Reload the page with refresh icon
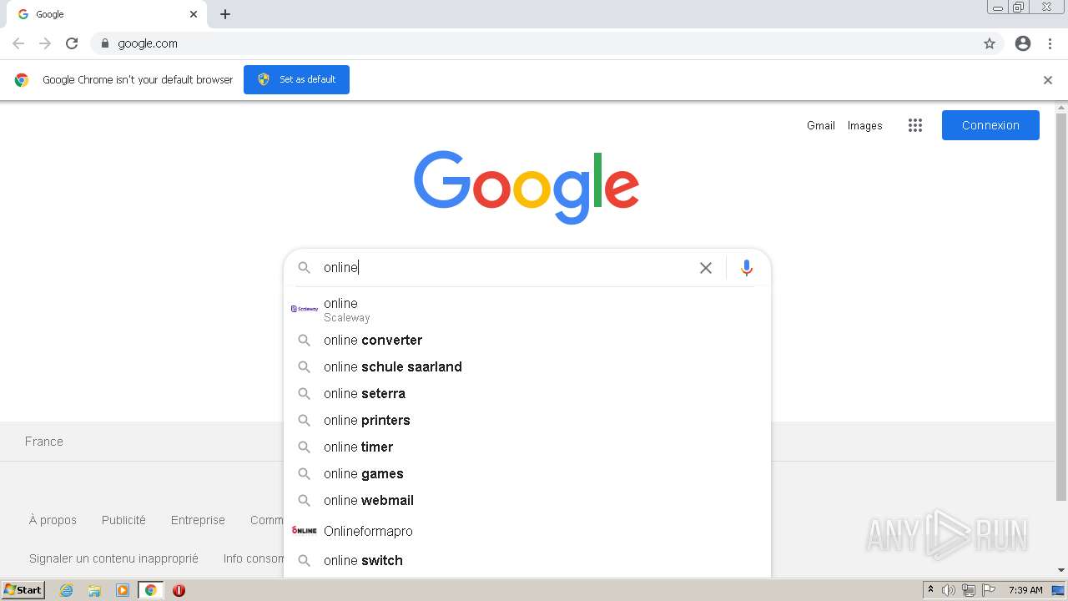 (x=72, y=43)
